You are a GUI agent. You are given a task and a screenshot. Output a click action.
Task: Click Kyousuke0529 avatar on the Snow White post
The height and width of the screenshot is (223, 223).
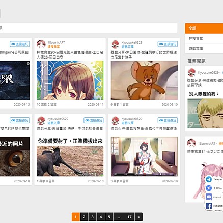pos(115,121)
